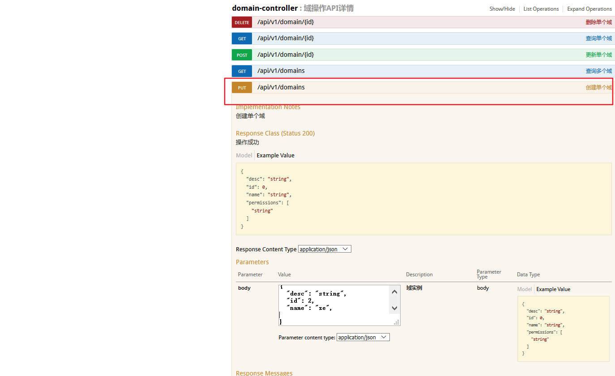615x376 pixels.
Task: Click the GET badge for /api/v1/domains
Action: coord(242,71)
